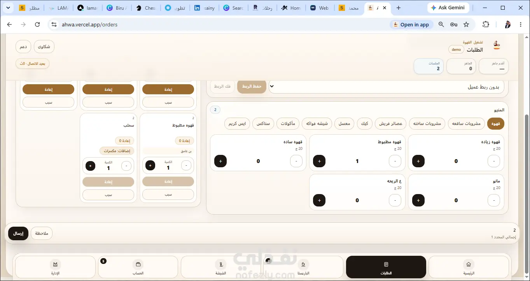View site information icon in address bar
Viewport: 530px width, 281px height.
[54, 24]
